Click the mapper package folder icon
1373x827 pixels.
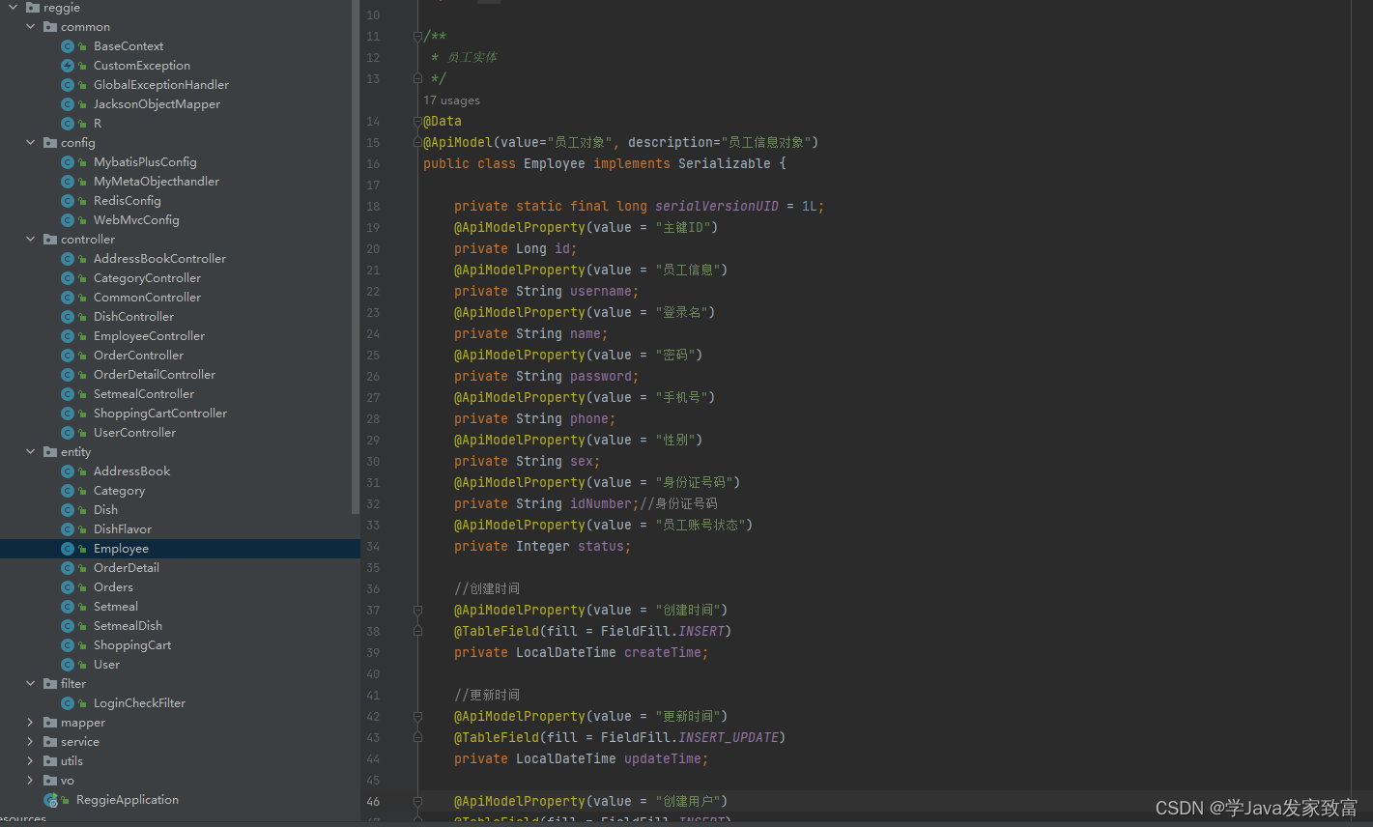click(x=50, y=723)
